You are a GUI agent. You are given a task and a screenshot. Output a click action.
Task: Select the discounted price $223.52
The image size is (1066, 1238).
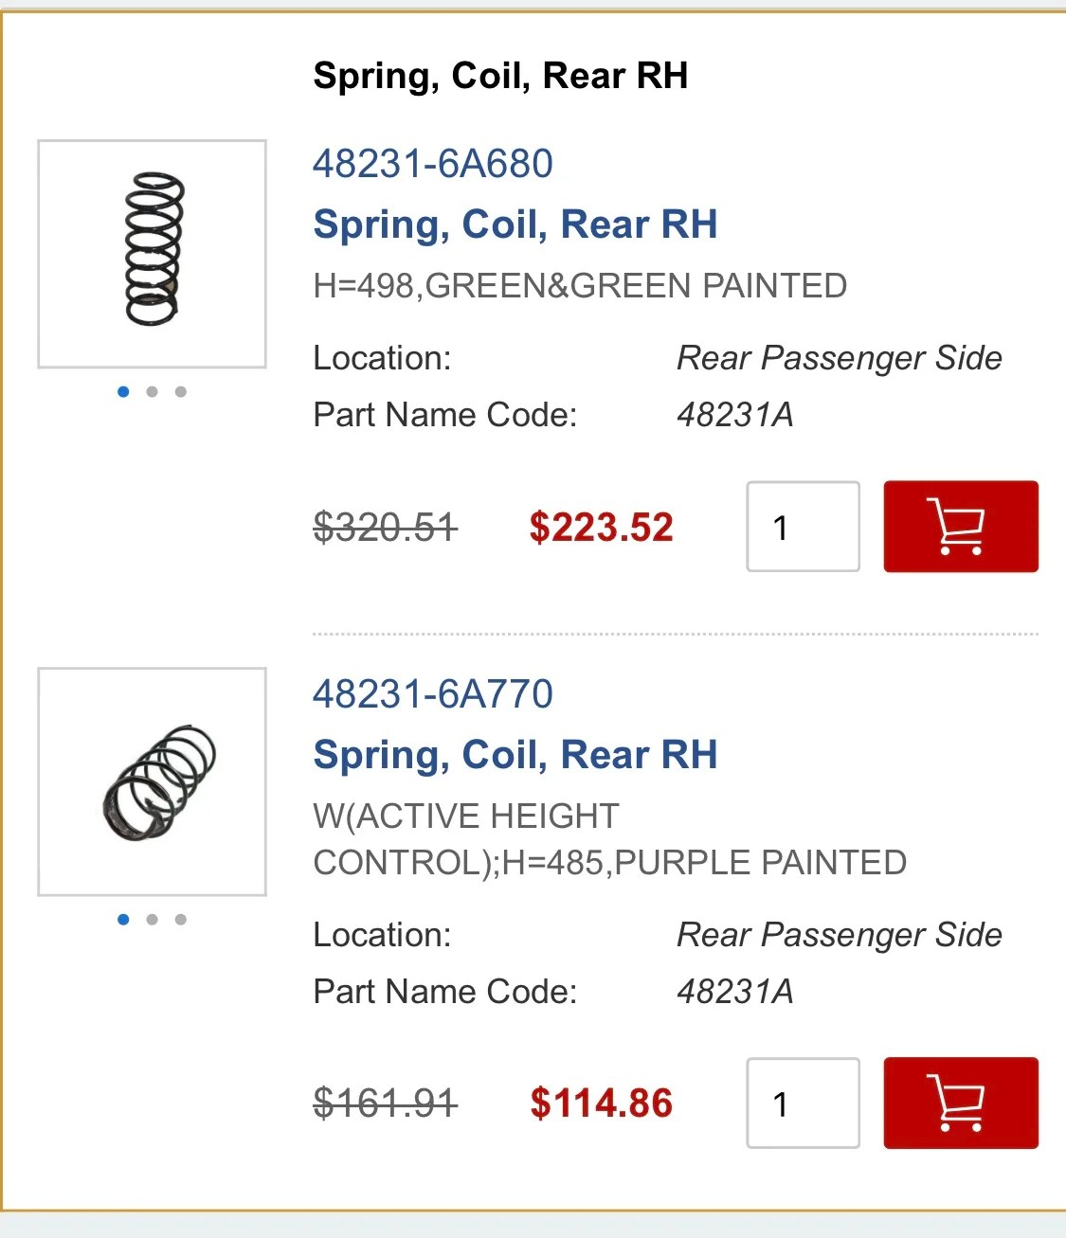(601, 527)
